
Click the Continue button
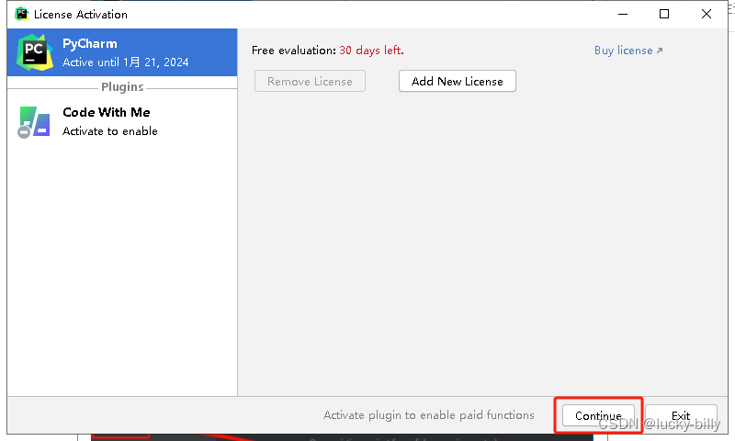[x=598, y=415]
